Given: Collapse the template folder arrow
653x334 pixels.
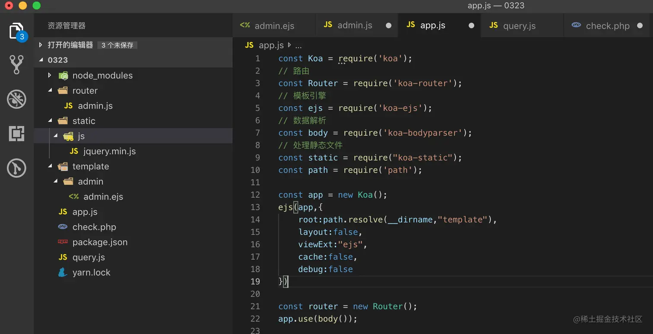Looking at the screenshot, I should coord(50,166).
